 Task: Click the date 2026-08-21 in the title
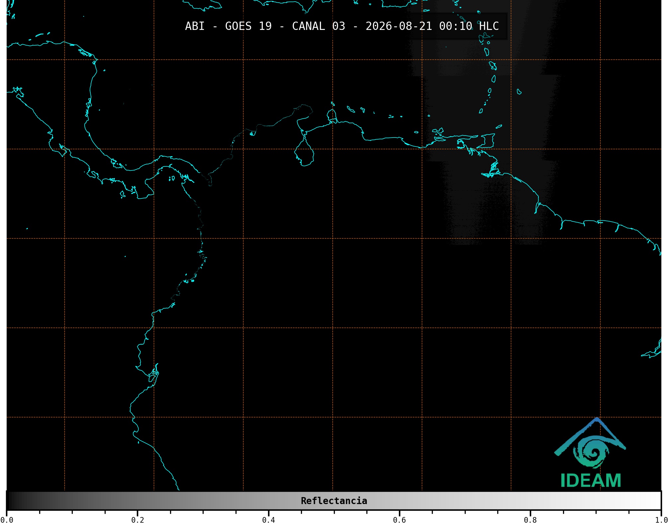click(x=399, y=26)
